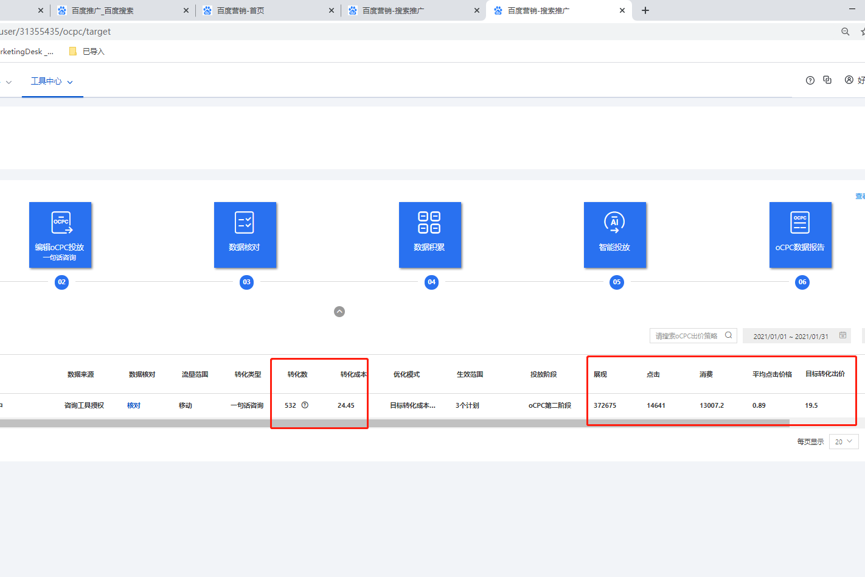The image size is (865, 577).
Task: Click the 编辑oCPC投放 step icon
Action: (61, 234)
